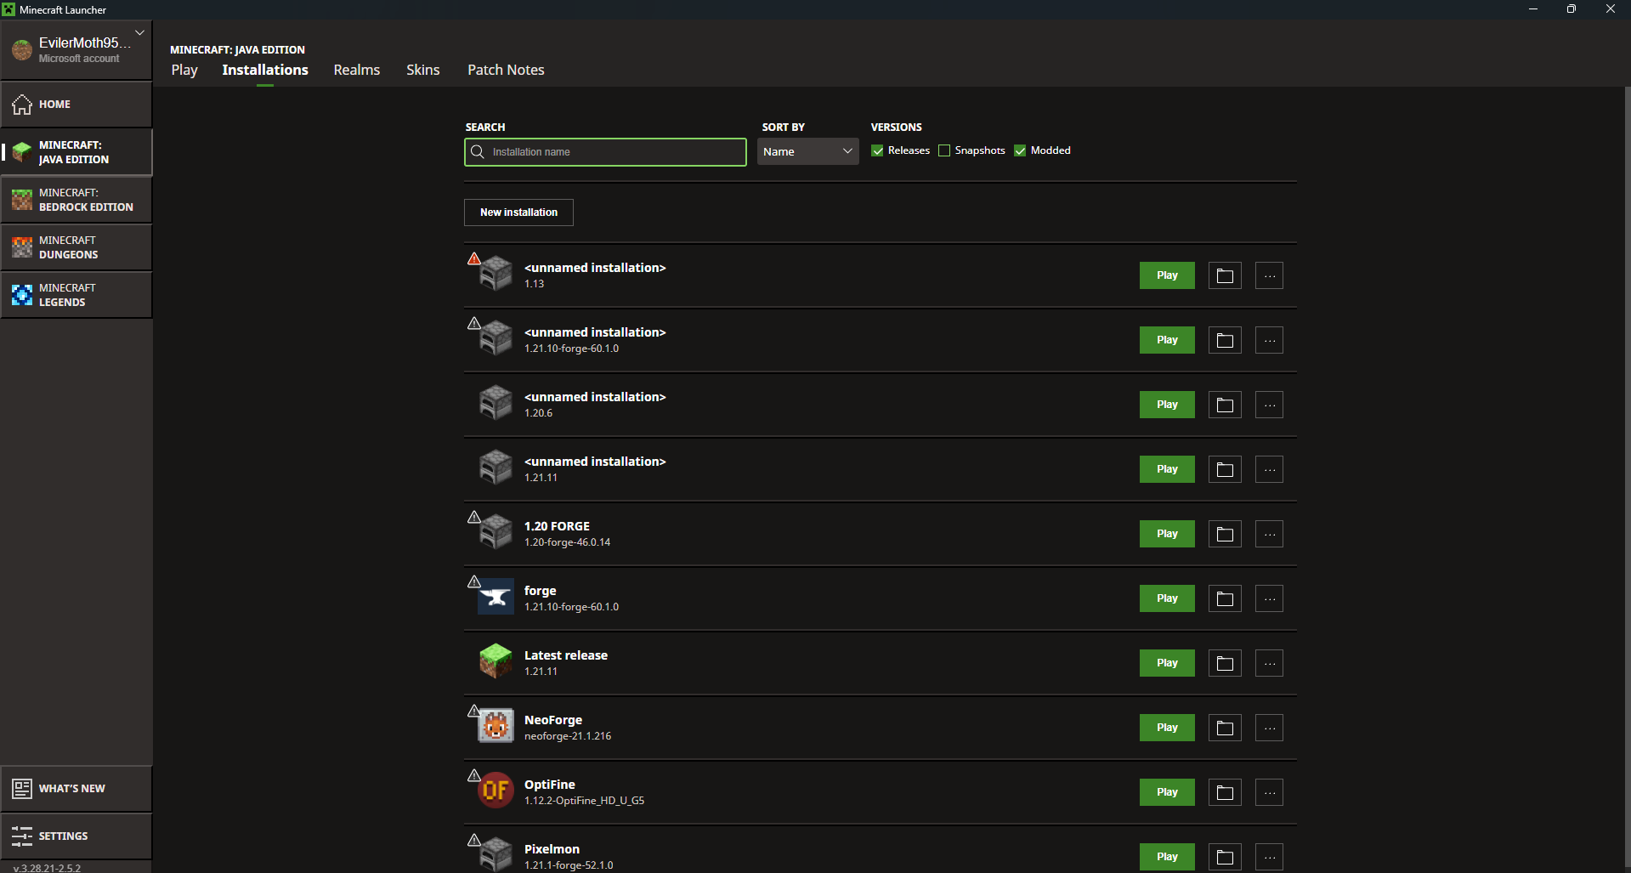Enable the Snapshots versions checkbox

pyautogui.click(x=944, y=150)
